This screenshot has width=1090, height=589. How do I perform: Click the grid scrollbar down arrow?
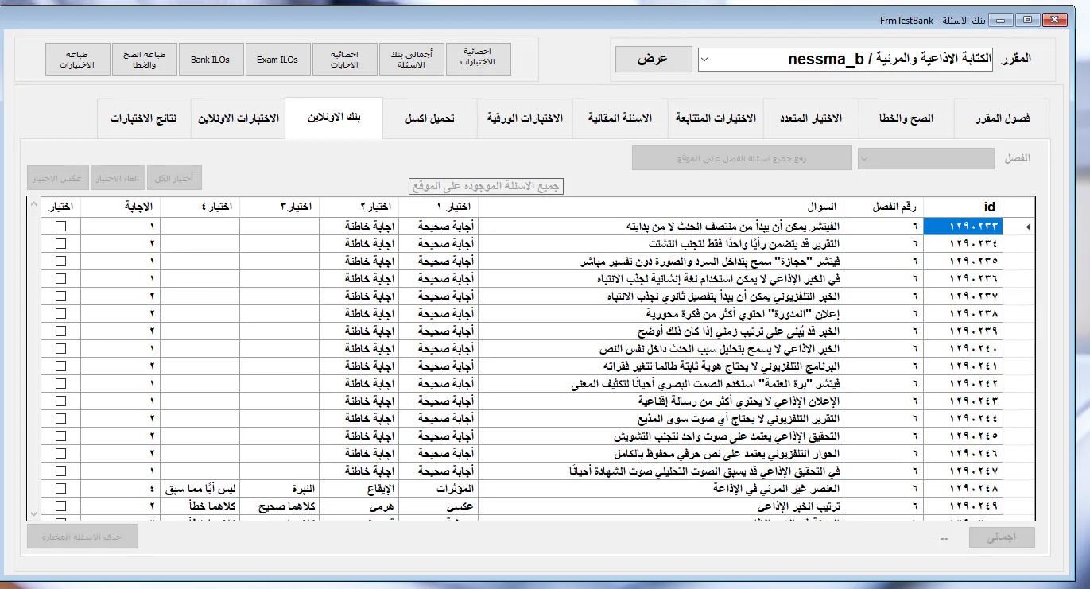[x=33, y=513]
